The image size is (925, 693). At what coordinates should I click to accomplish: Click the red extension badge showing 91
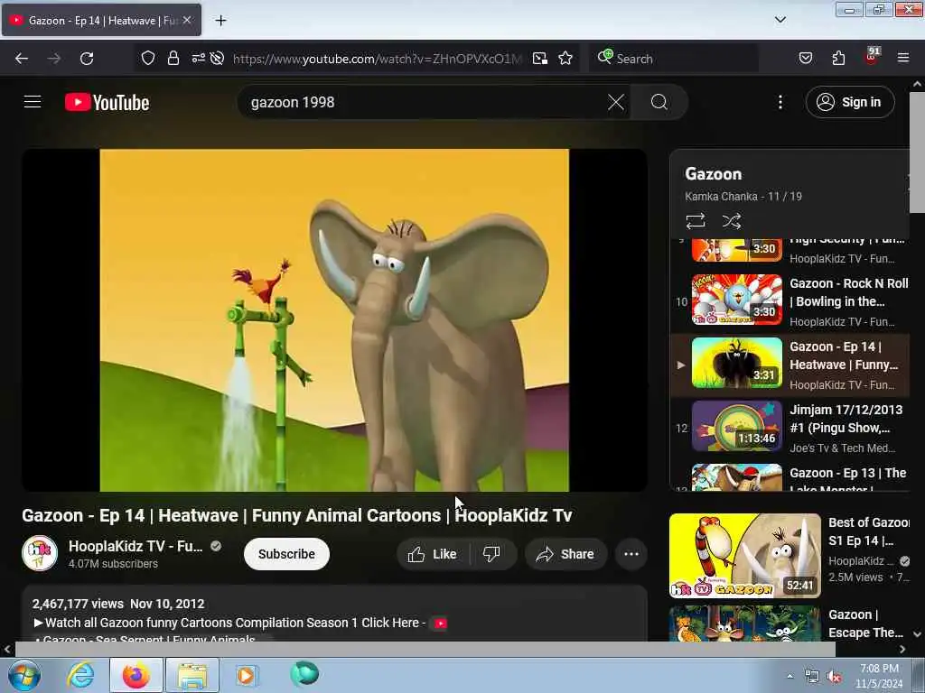click(872, 56)
